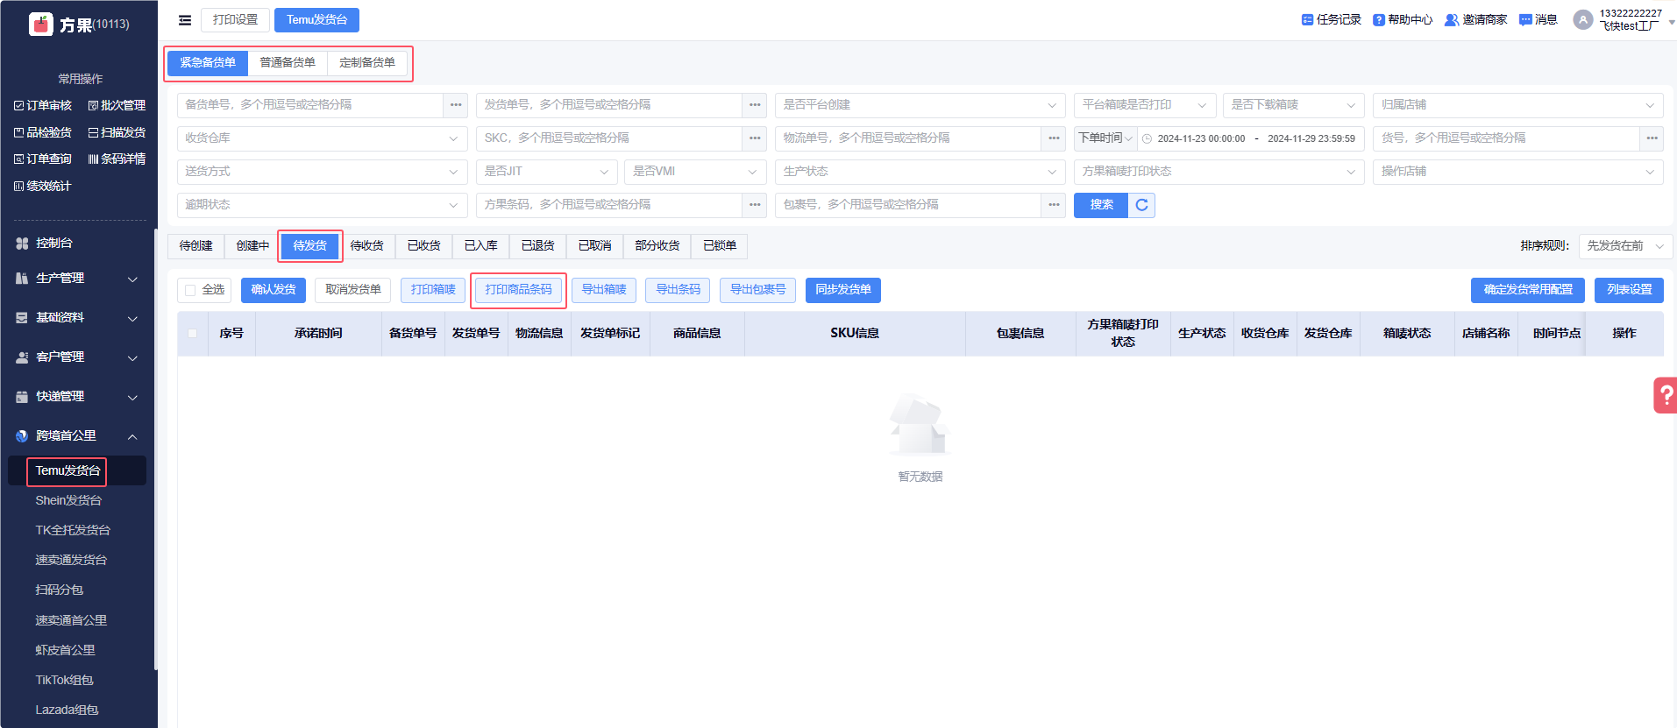
Task: Open Shein发货台 in sidebar
Action: pos(68,500)
